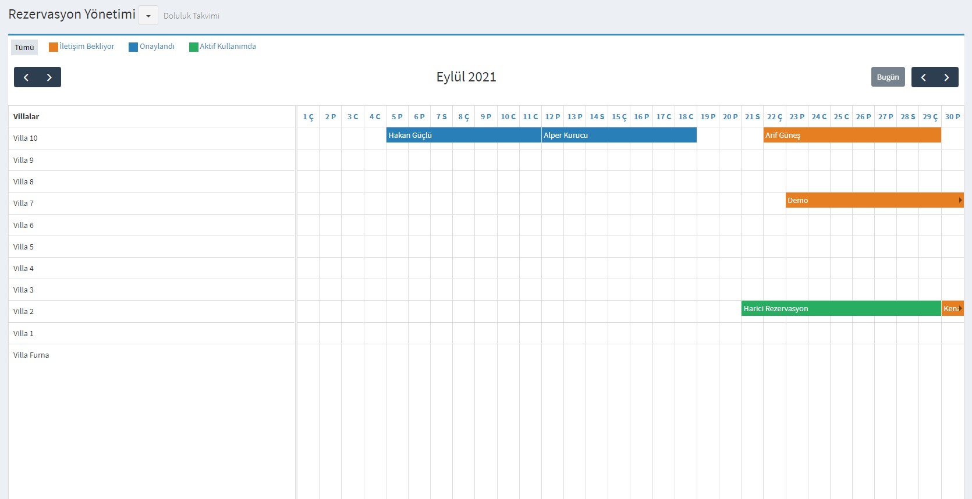Go to next month using right-side arrow
The height and width of the screenshot is (499, 972).
point(946,77)
